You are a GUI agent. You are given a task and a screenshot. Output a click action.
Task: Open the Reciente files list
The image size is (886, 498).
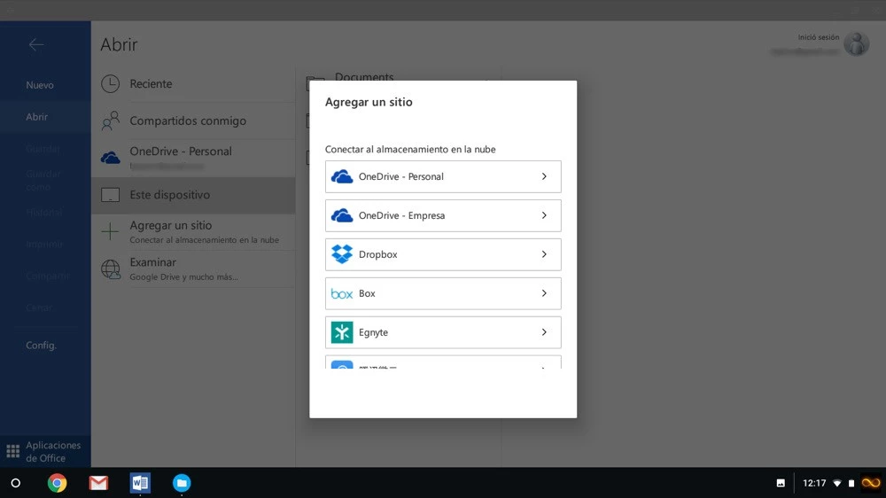click(151, 84)
